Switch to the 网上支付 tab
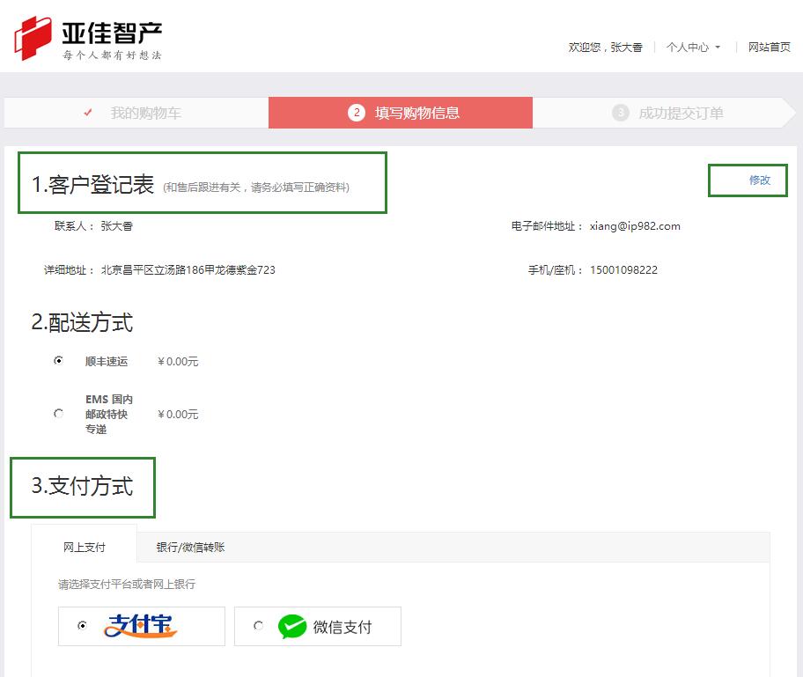This screenshot has height=677, width=803. click(85, 547)
